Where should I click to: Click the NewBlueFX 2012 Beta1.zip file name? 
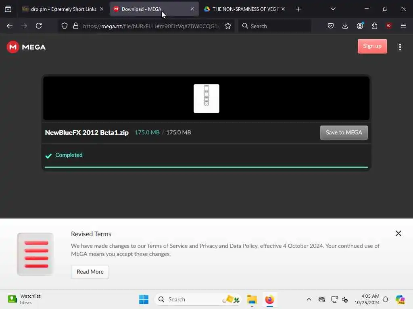pyautogui.click(x=87, y=132)
